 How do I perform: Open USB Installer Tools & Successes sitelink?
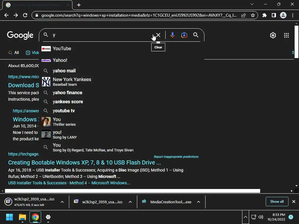(x=37, y=183)
